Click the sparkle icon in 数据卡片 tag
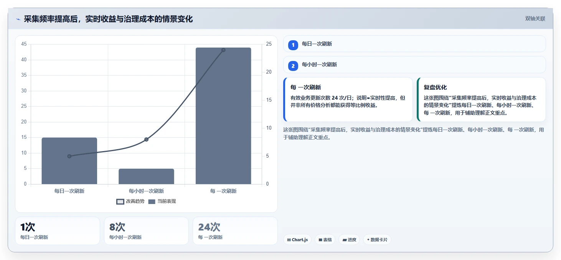 (x=368, y=240)
